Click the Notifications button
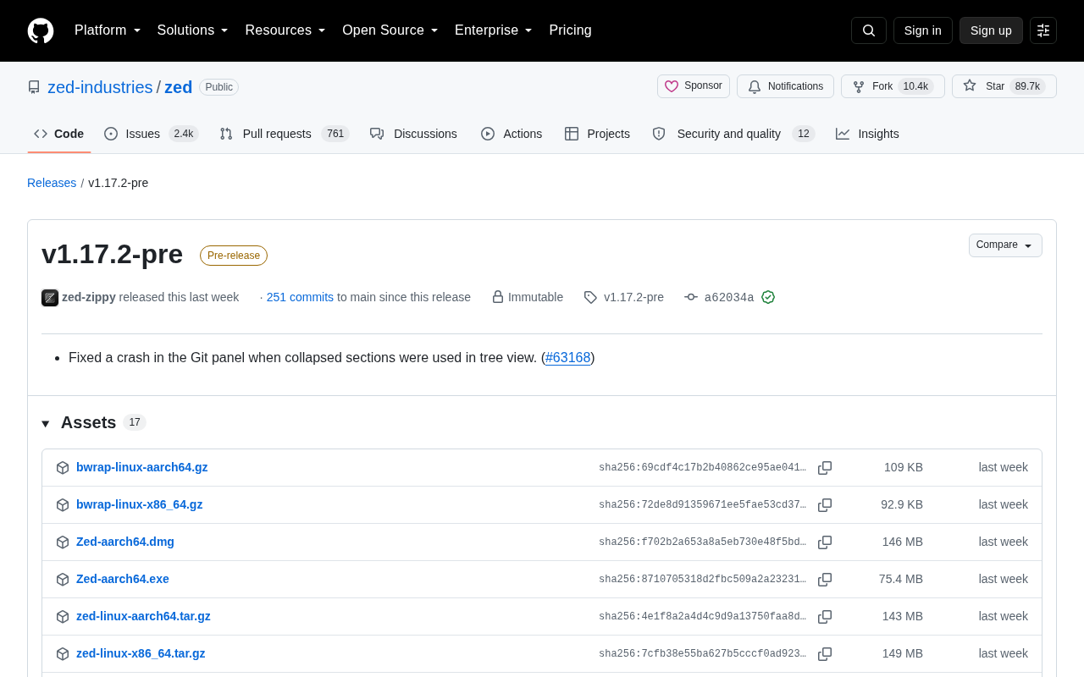The width and height of the screenshot is (1084, 677). [x=785, y=86]
